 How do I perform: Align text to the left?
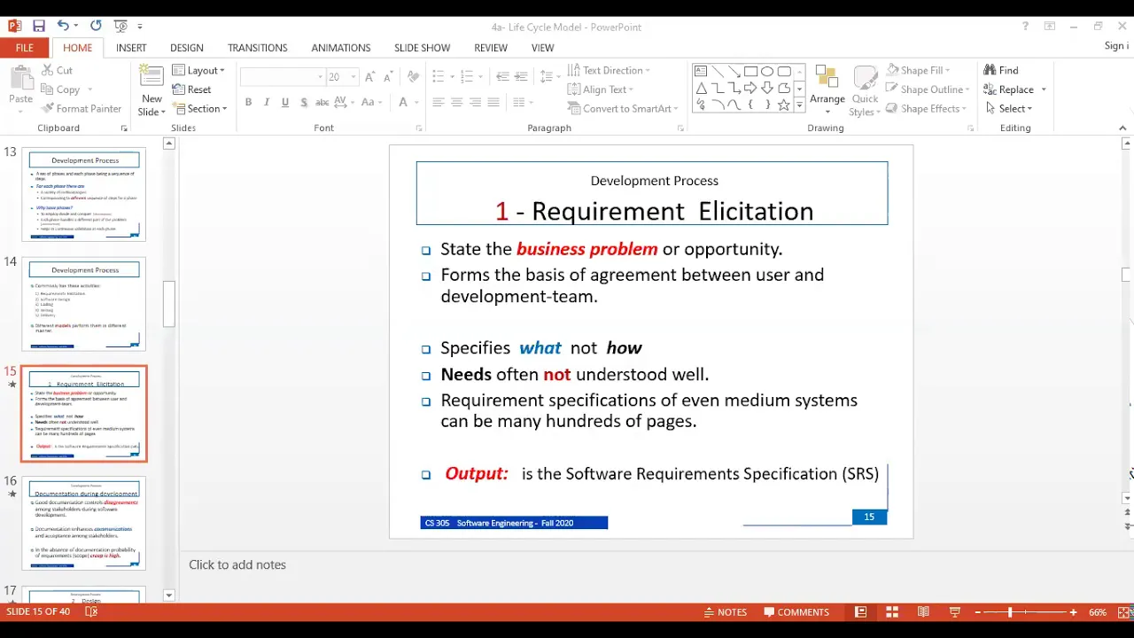(x=438, y=103)
